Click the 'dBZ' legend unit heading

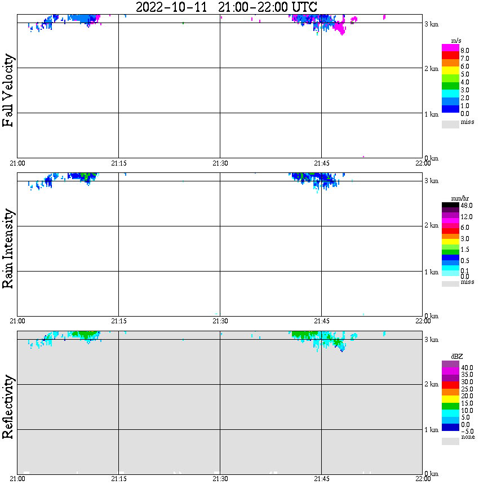coord(457,356)
